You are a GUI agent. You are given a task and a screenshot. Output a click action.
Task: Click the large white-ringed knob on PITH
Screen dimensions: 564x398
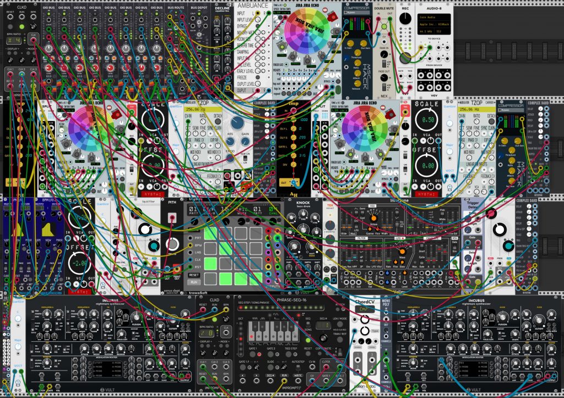coord(172,244)
